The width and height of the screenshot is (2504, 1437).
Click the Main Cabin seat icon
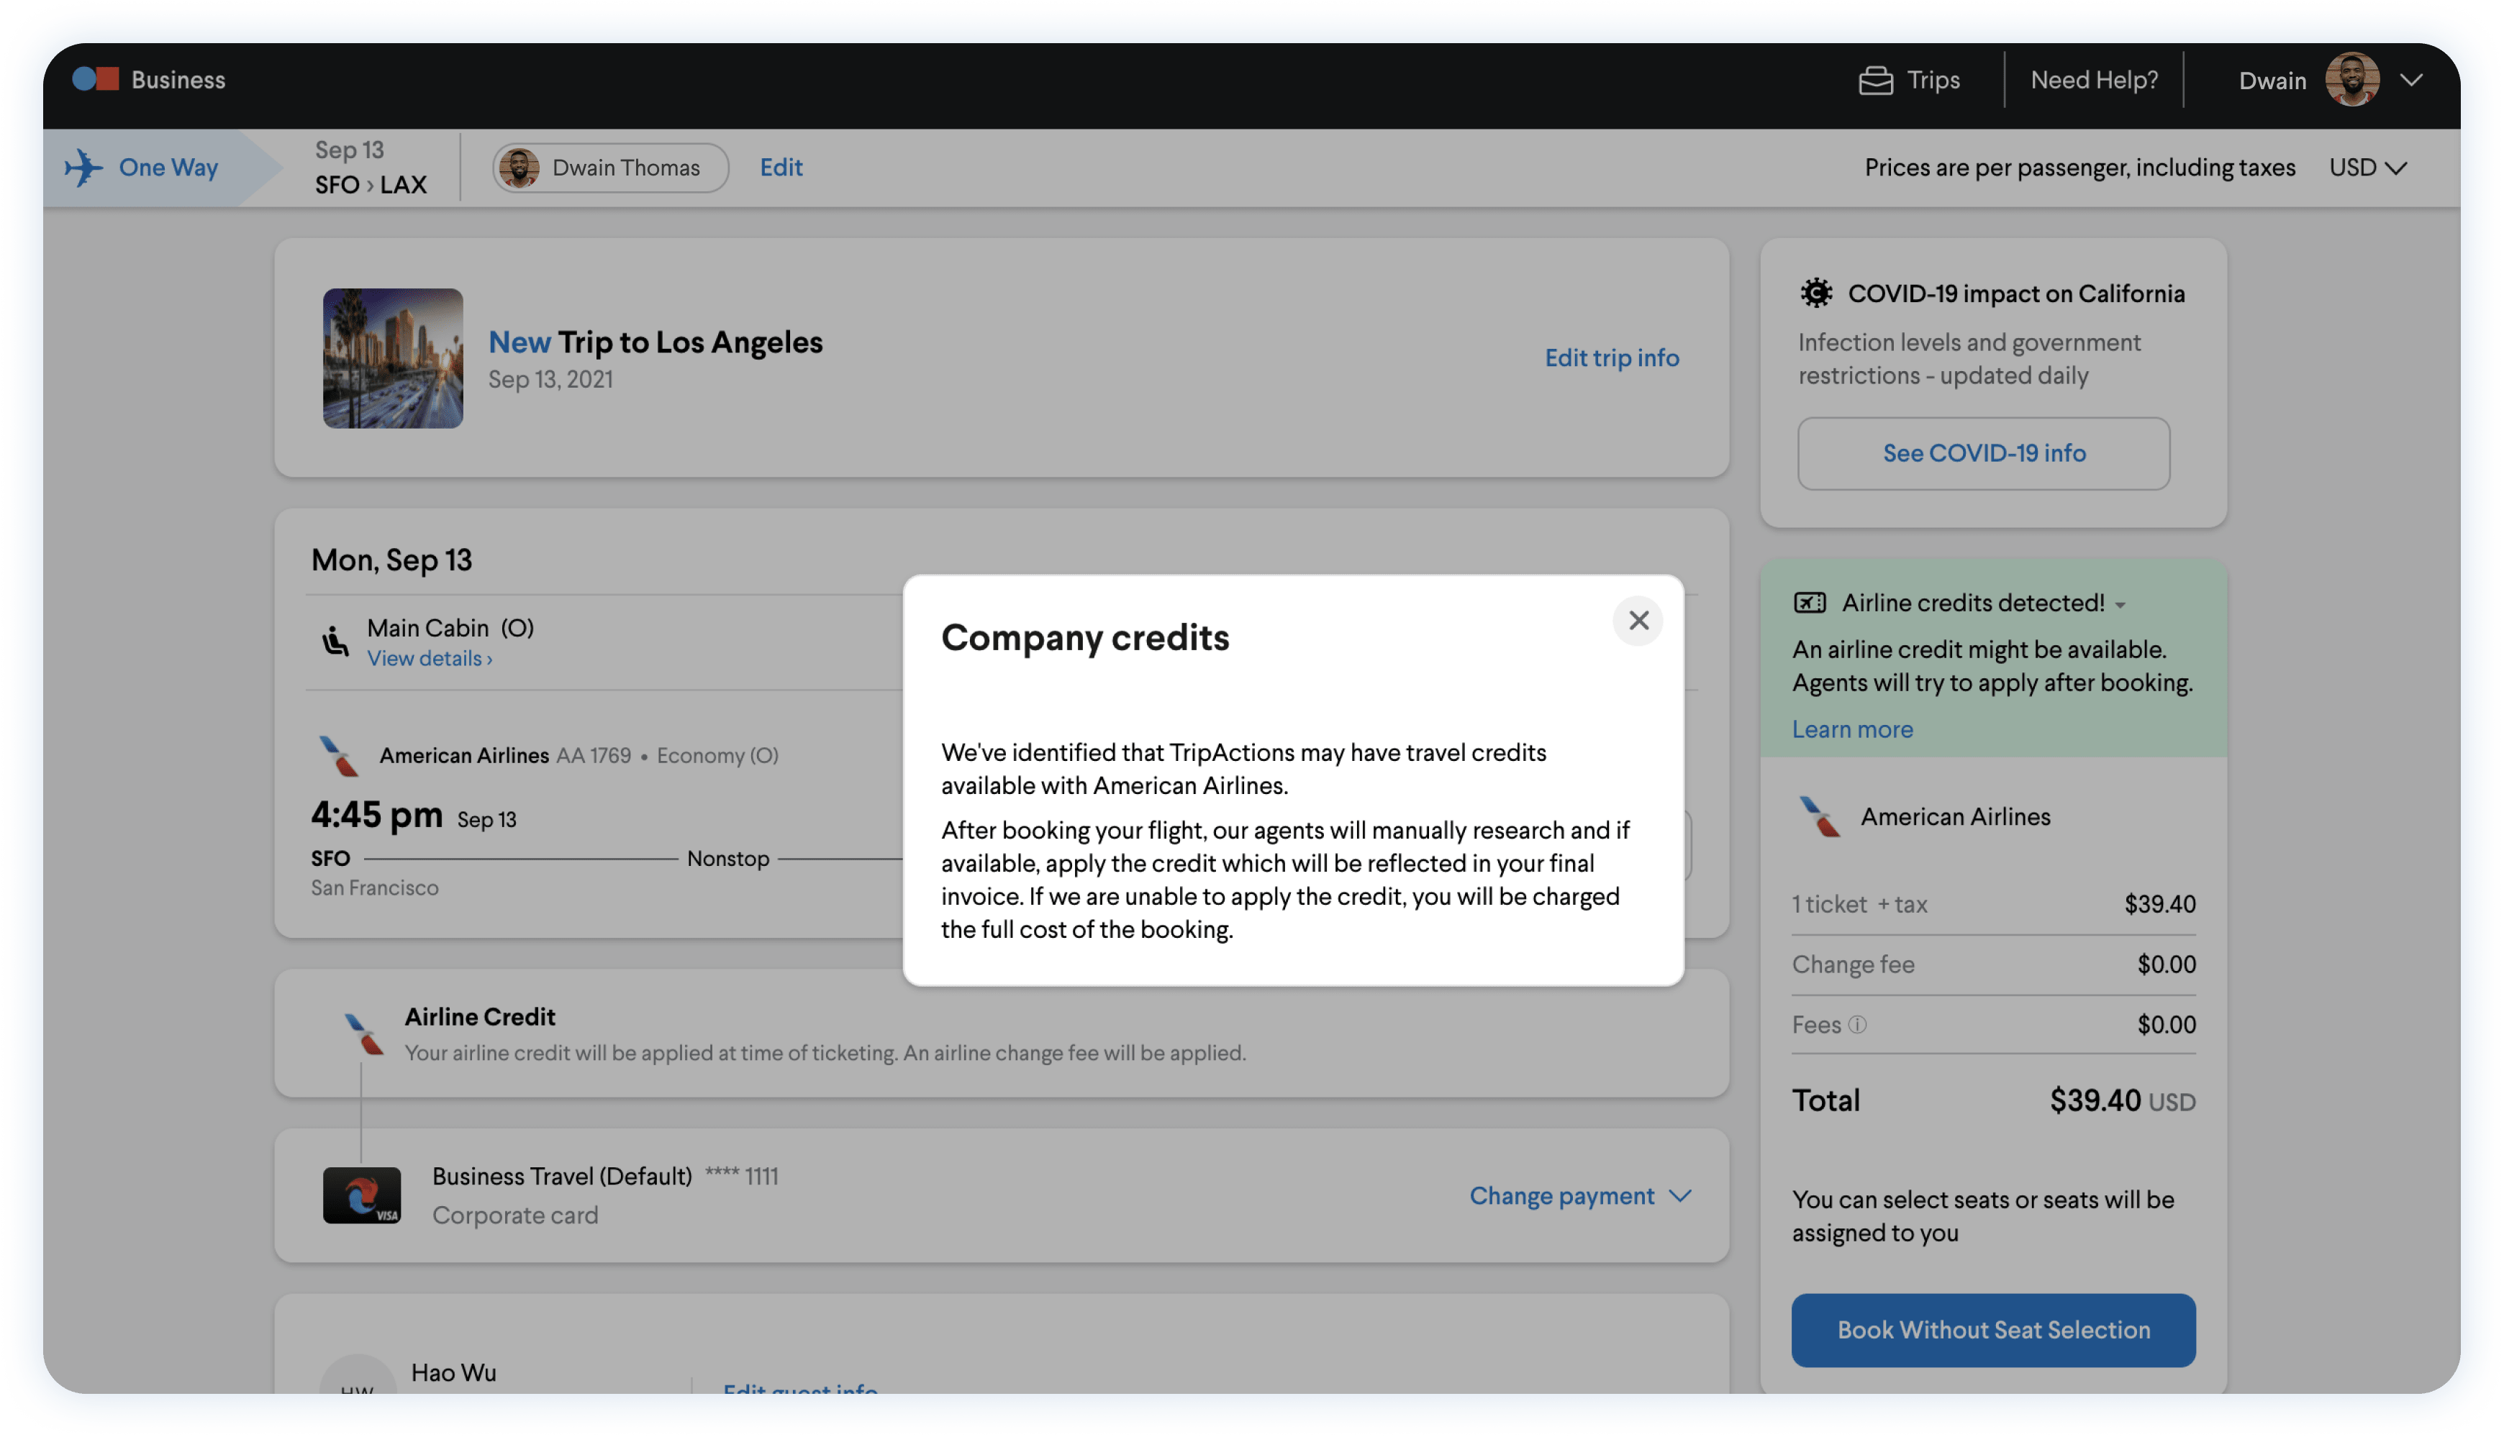(x=336, y=641)
